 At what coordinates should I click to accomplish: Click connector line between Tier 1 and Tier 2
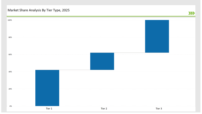pyautogui.click(x=75, y=70)
